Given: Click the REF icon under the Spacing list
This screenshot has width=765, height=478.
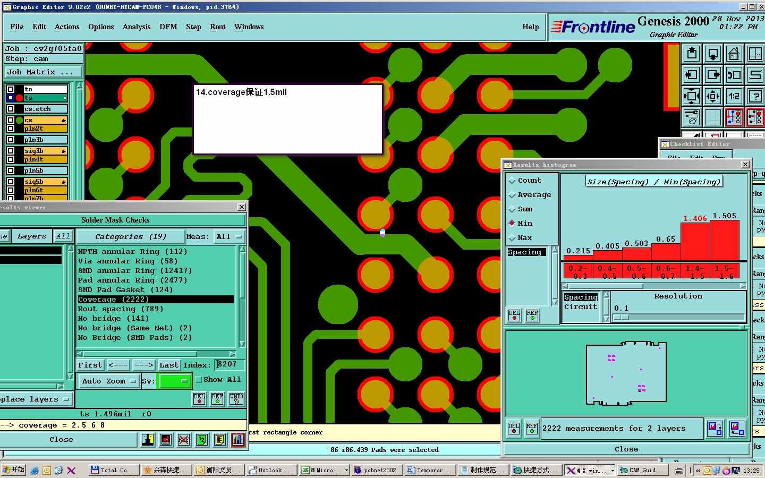Looking at the screenshot, I should pos(532,315).
